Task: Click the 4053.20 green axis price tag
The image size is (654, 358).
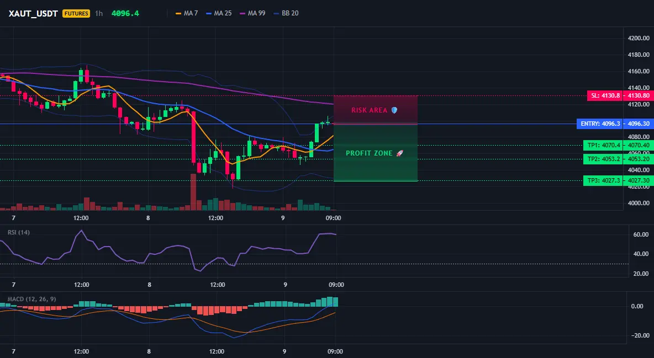Action: 639,159
